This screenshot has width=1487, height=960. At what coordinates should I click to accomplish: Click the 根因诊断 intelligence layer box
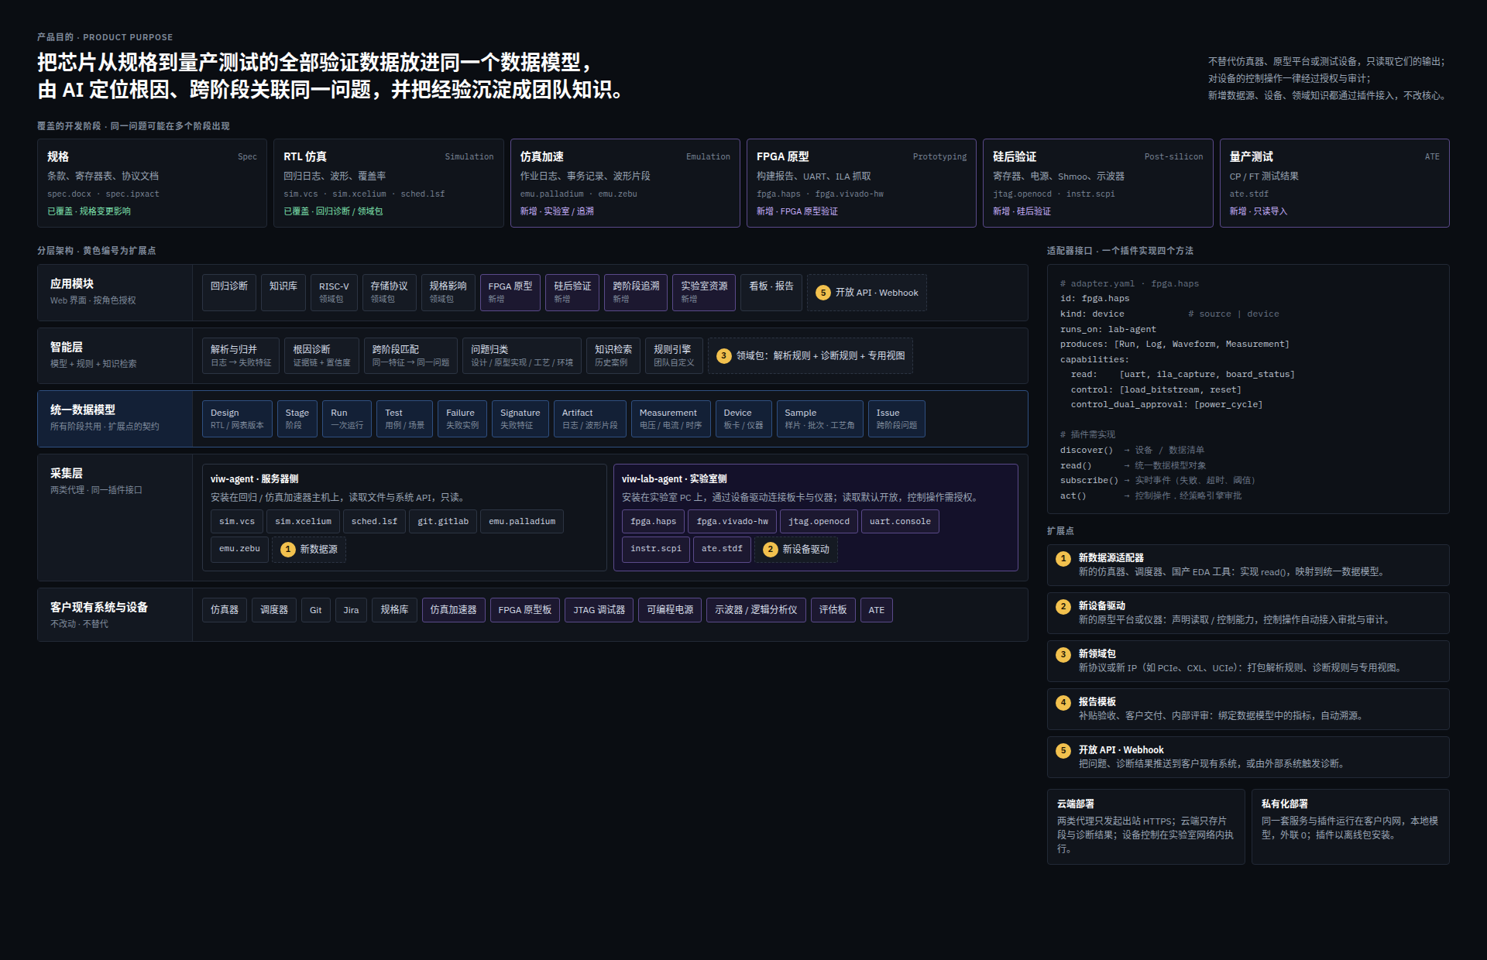point(321,356)
